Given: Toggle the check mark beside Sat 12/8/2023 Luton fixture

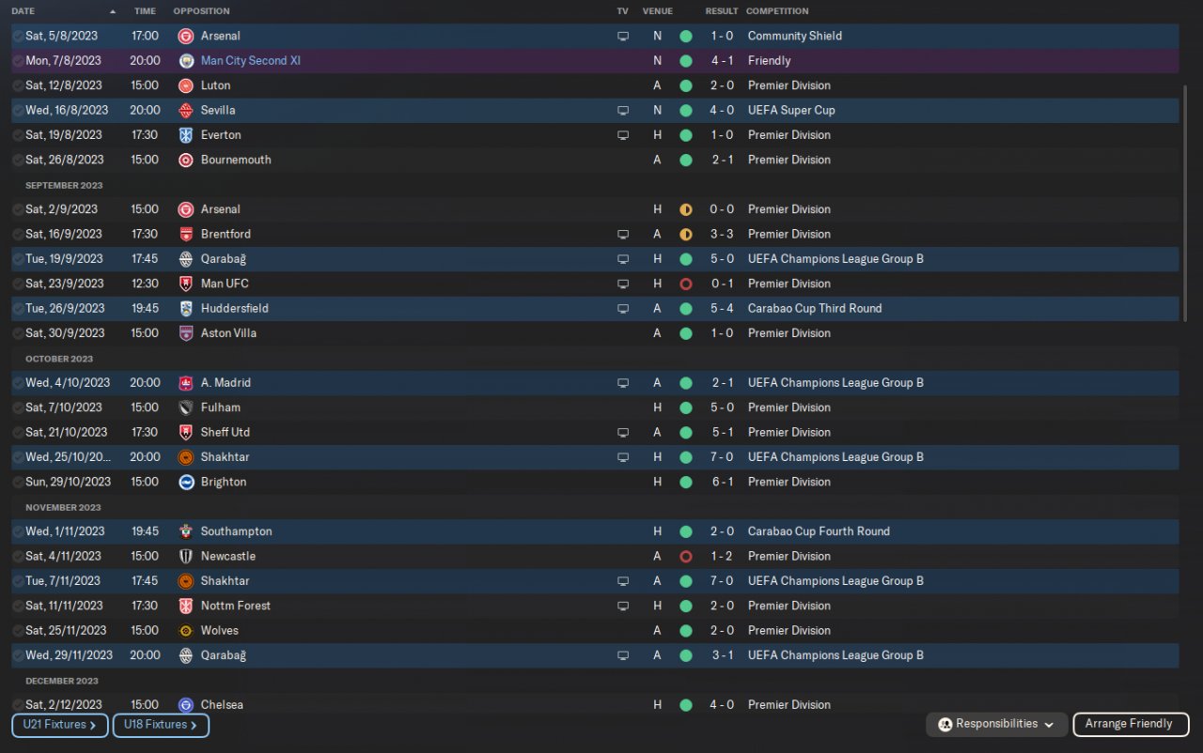Looking at the screenshot, I should pos(18,85).
